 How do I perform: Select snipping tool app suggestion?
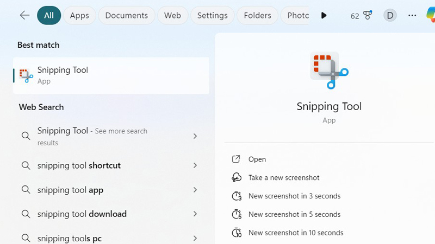[x=111, y=190]
